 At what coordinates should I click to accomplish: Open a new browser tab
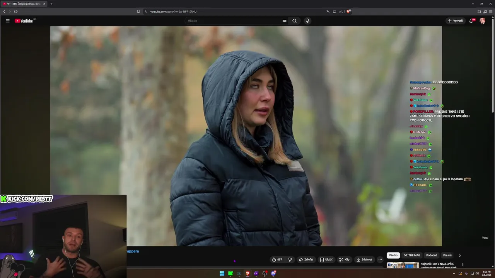click(x=51, y=4)
